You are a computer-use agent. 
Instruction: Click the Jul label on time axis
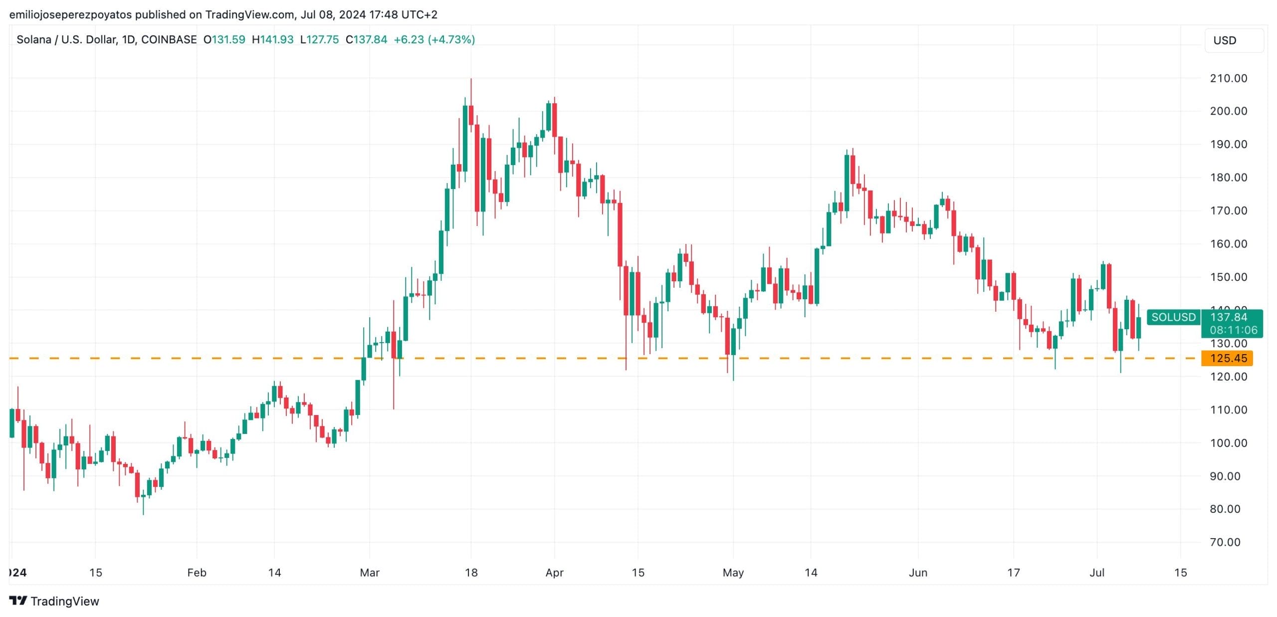[x=1096, y=573]
